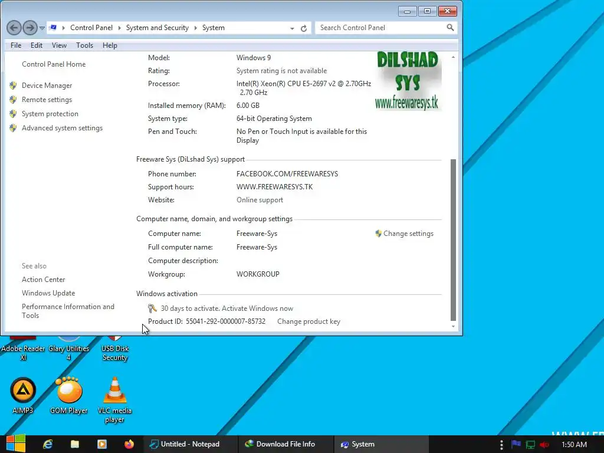The width and height of the screenshot is (604, 453).
Task: Launch Firefox from the taskbar
Action: (x=129, y=444)
